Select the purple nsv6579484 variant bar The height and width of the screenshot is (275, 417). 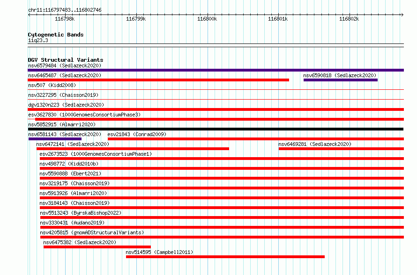[x=216, y=70]
